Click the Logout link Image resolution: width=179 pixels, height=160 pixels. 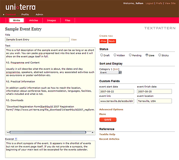[149, 3]
